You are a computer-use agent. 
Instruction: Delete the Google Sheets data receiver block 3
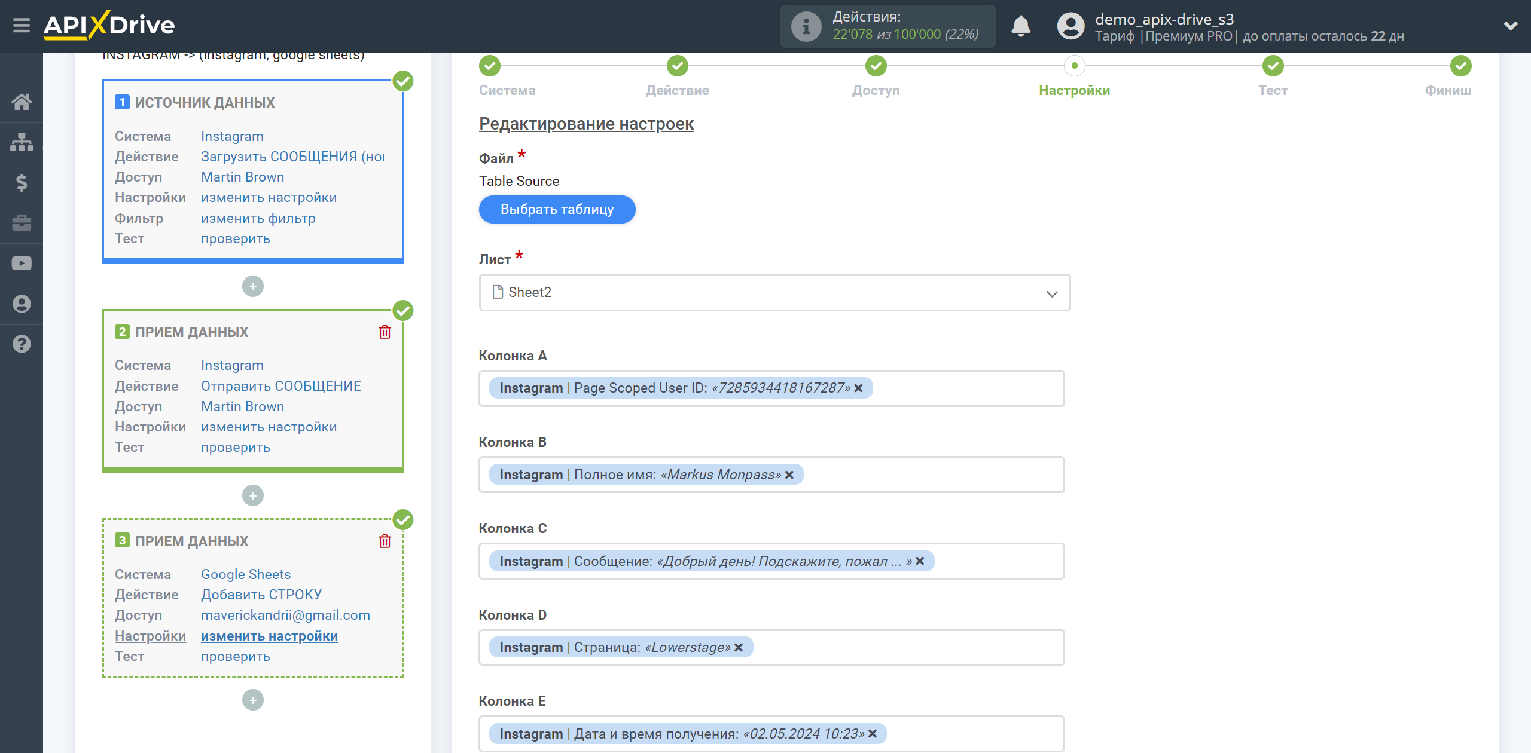click(x=385, y=541)
